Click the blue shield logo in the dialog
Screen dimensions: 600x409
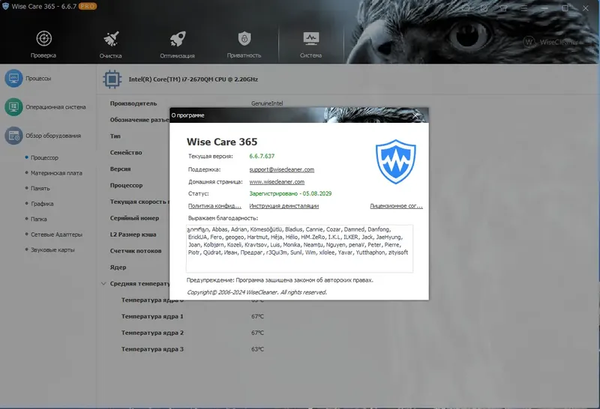pos(396,162)
